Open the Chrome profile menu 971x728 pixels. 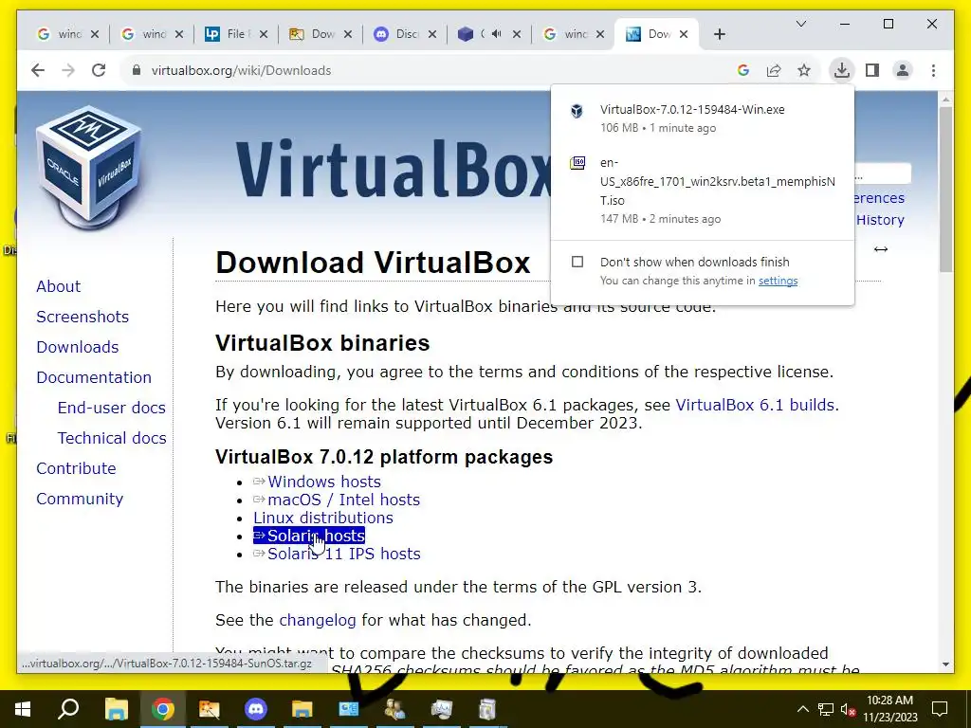pyautogui.click(x=903, y=70)
